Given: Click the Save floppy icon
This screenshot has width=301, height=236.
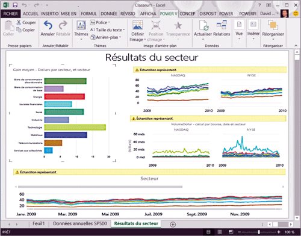Looking at the screenshot, I should point(15,5).
